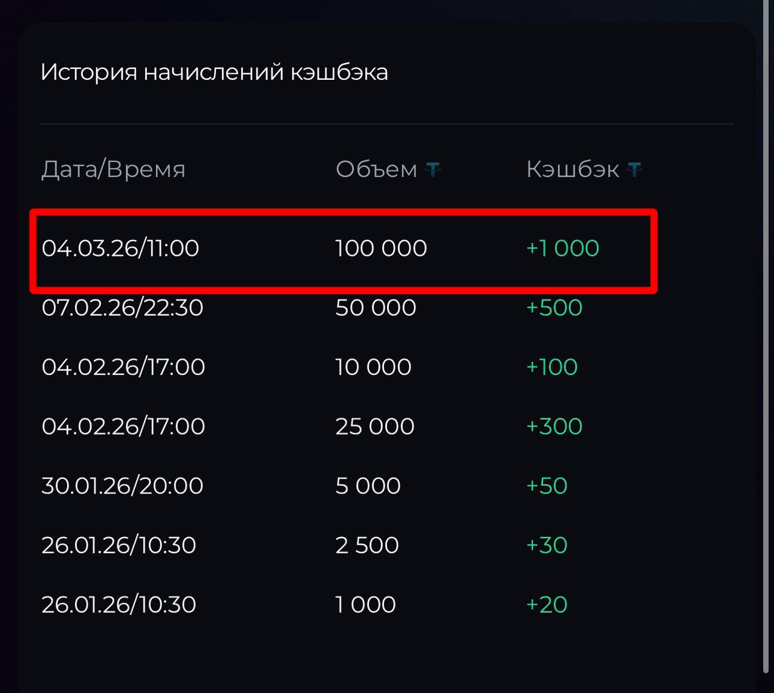
Task: Click the +300 cashback amount
Action: point(554,426)
